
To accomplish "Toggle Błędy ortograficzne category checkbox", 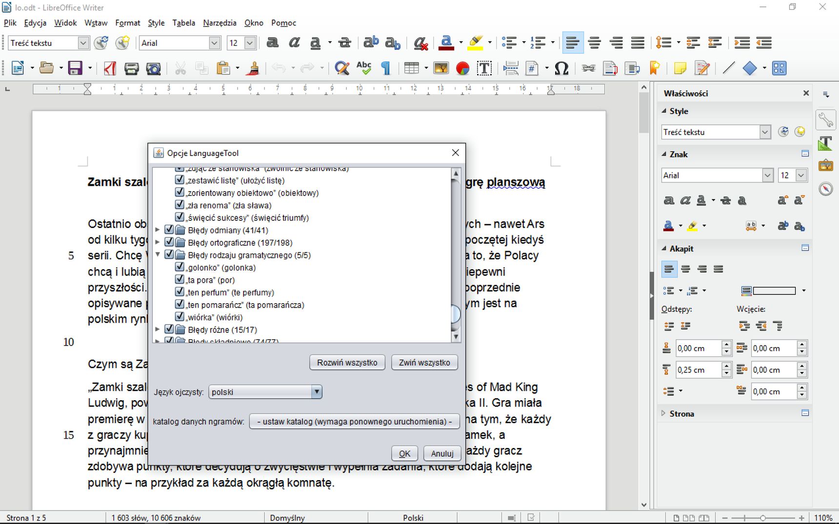I will (x=169, y=242).
